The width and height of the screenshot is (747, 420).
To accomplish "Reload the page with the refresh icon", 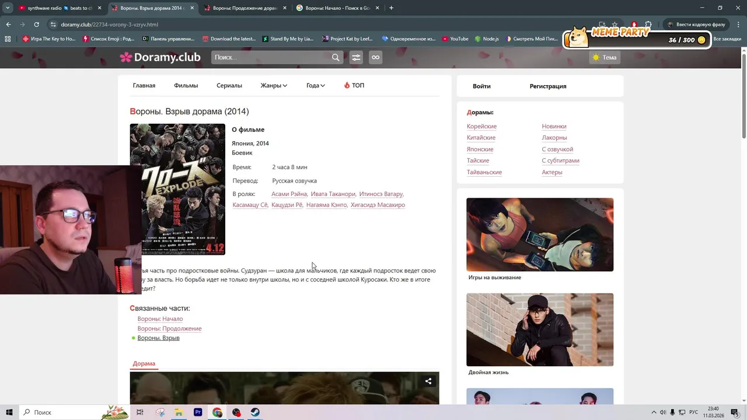I will click(x=36, y=24).
